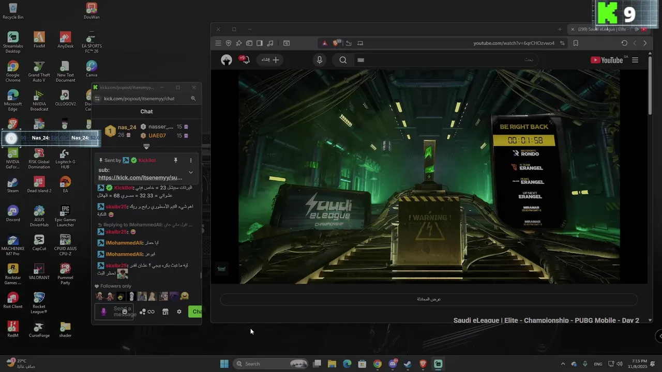Bookmark the YouTube page
This screenshot has width=662, height=372.
click(576, 43)
